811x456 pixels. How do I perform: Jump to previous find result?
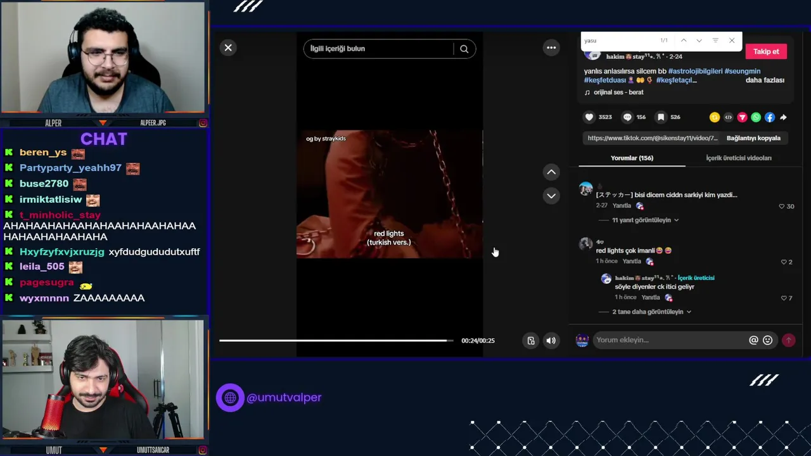[684, 41]
